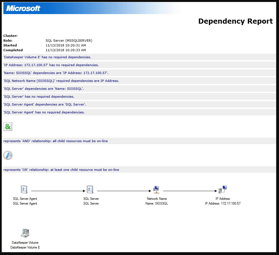279x255 pixels.
Task: Click the Started time 11/13/2018 10:20:31 AM
Action: 66,45
